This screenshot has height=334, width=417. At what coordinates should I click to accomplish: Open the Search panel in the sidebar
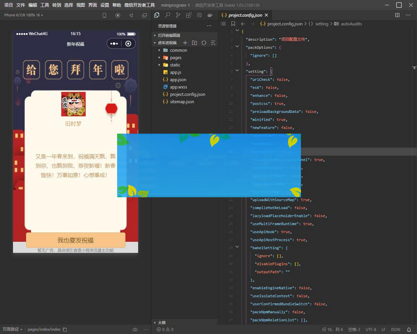click(x=167, y=15)
